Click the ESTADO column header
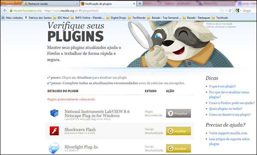 click(151, 91)
